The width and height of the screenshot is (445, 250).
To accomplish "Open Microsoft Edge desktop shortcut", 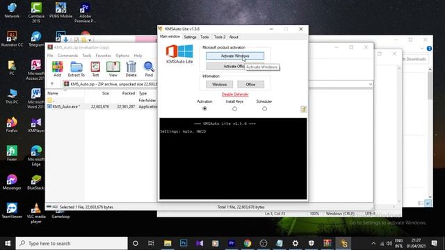I will pos(36,156).
